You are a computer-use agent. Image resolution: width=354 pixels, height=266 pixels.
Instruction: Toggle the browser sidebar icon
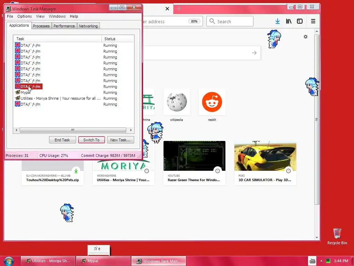pos(300,21)
